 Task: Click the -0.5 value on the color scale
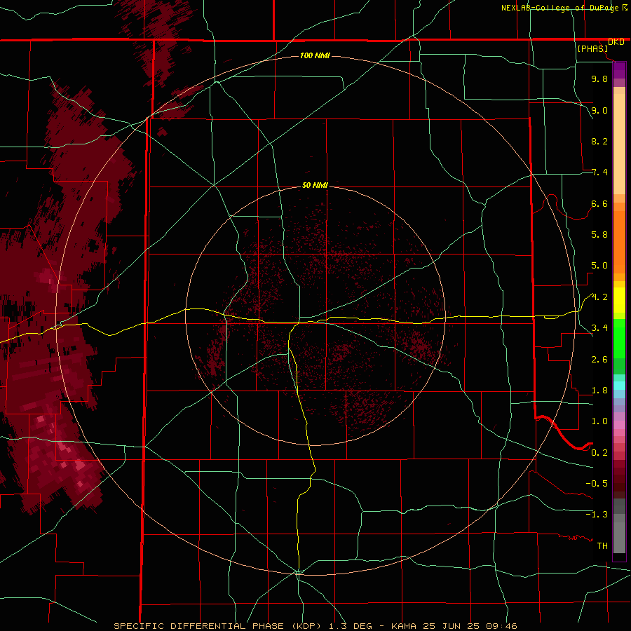point(597,484)
